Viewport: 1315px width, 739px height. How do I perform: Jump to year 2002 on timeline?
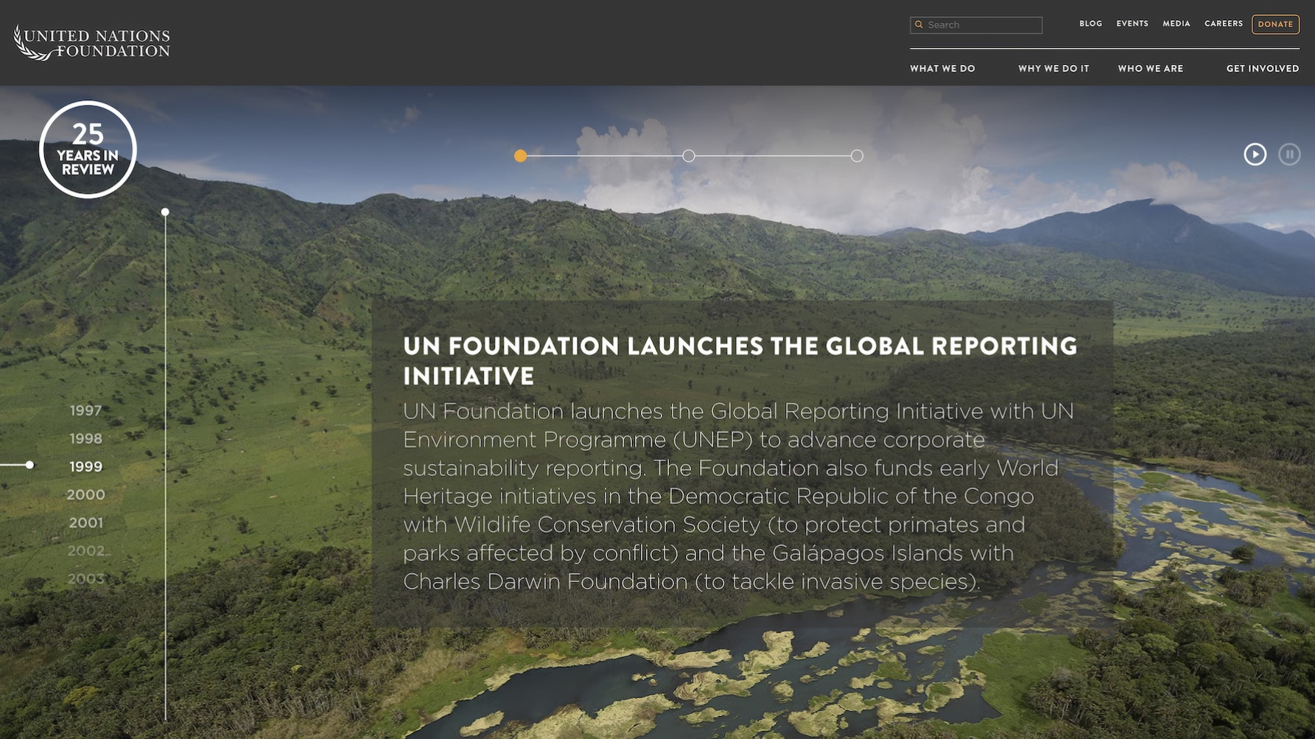86,550
